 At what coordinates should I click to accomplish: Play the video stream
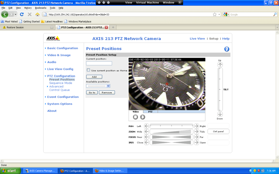143,117
